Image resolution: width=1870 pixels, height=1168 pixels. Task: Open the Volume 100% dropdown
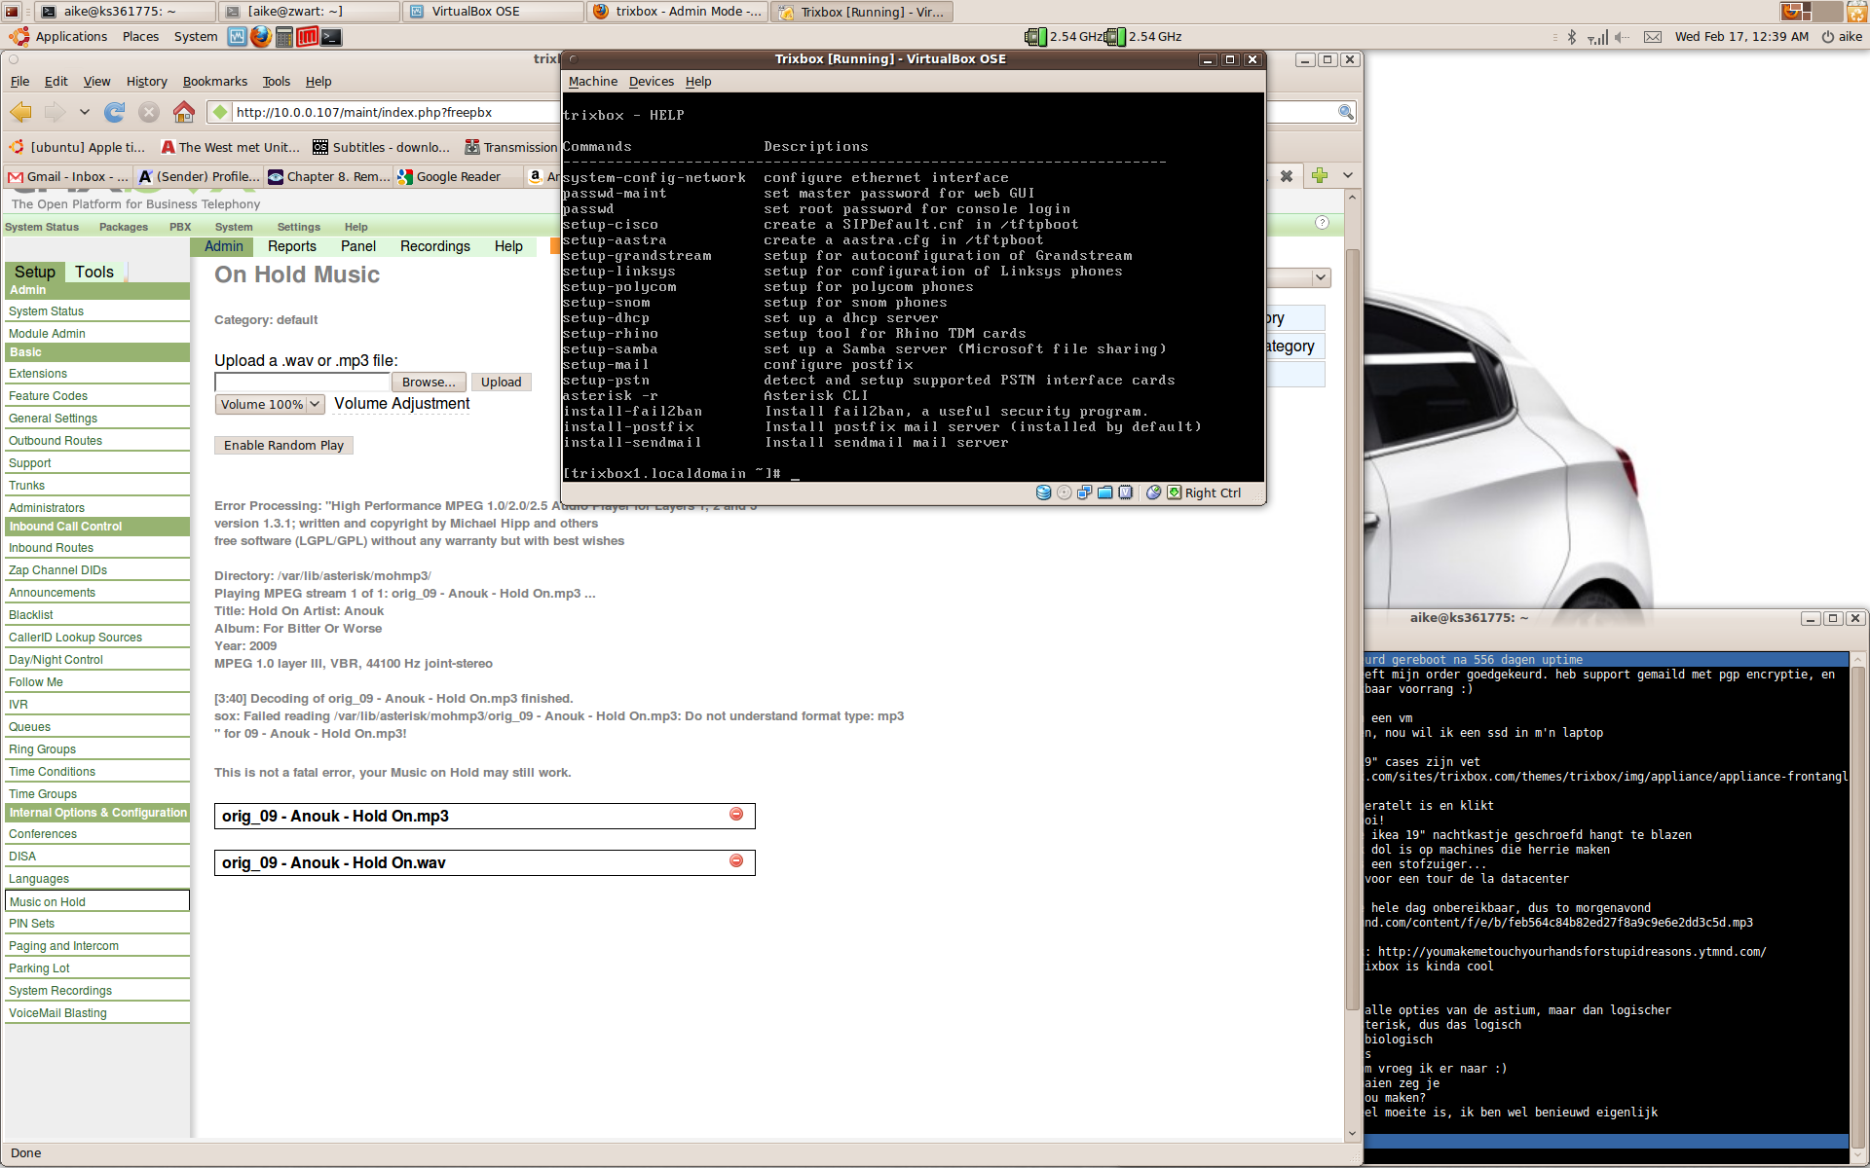pyautogui.click(x=270, y=404)
